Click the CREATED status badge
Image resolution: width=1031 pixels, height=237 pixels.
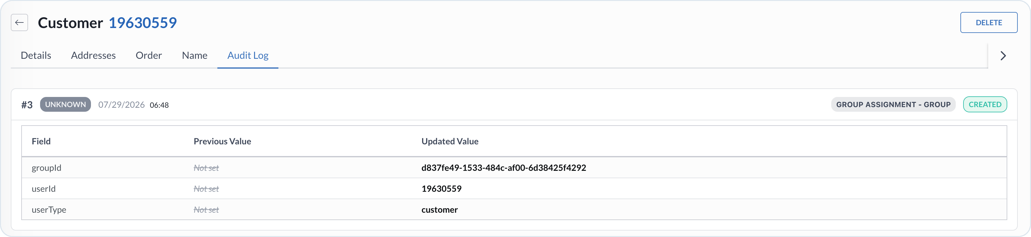[984, 104]
